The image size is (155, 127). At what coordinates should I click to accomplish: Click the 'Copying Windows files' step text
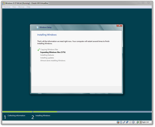pos(49,50)
